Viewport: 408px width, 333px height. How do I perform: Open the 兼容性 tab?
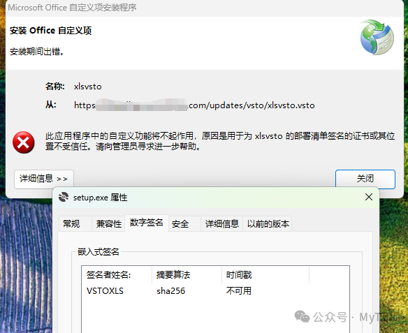(108, 223)
